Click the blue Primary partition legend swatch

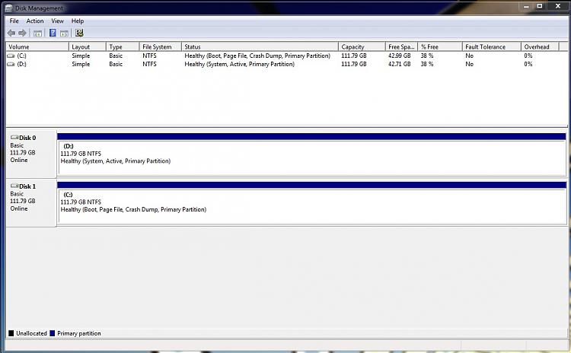point(52,333)
